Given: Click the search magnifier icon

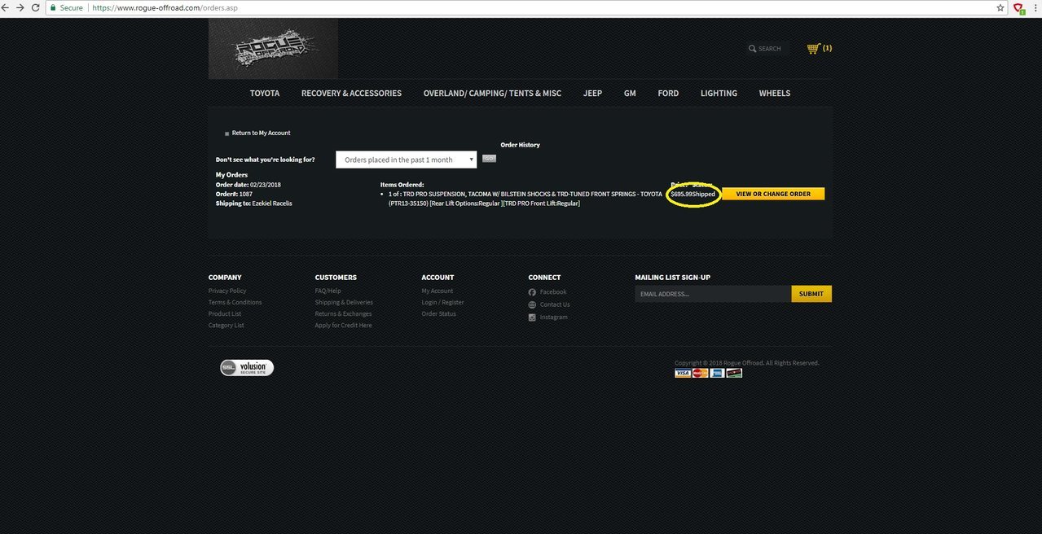Looking at the screenshot, I should pyautogui.click(x=753, y=49).
